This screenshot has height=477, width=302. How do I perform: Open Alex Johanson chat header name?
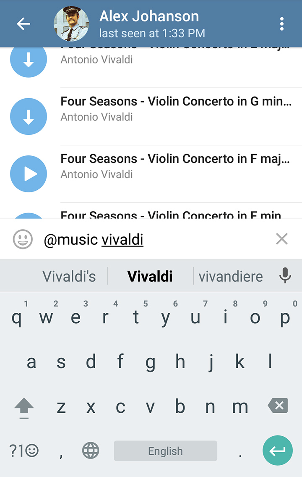tap(149, 16)
